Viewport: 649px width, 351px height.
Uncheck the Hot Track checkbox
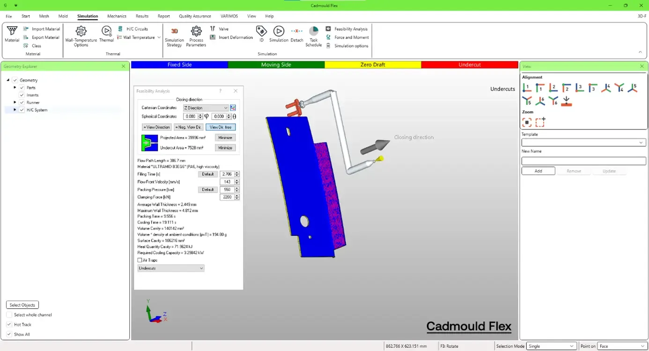coord(9,325)
